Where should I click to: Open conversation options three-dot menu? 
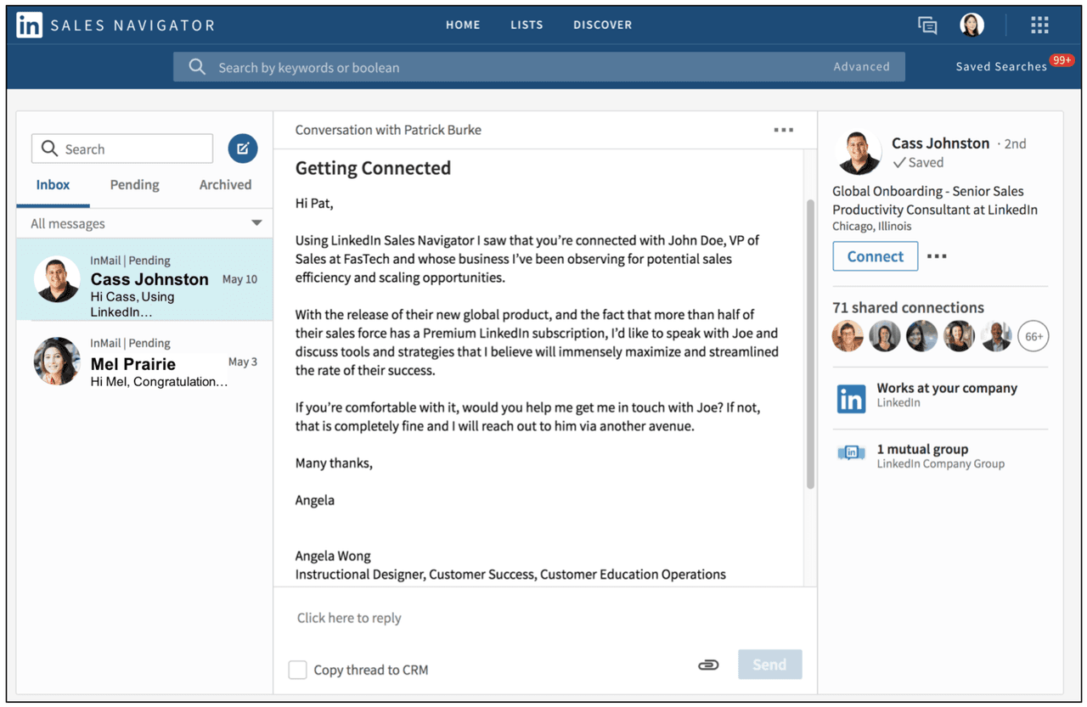[783, 130]
